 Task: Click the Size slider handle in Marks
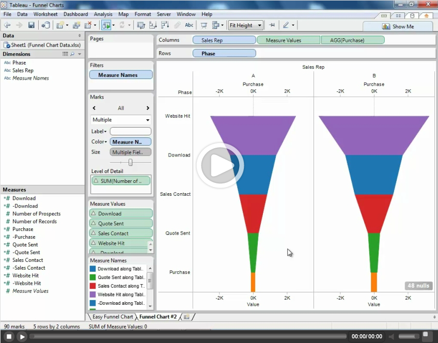click(130, 162)
